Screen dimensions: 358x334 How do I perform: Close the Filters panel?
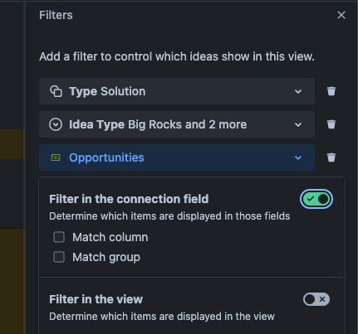[x=341, y=15]
